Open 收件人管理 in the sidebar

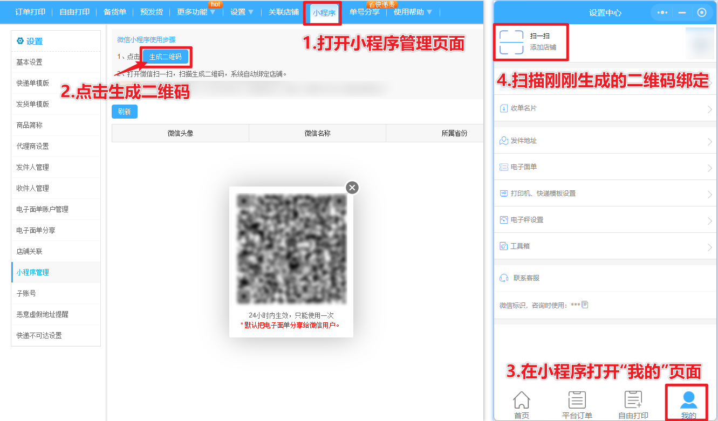click(56, 188)
